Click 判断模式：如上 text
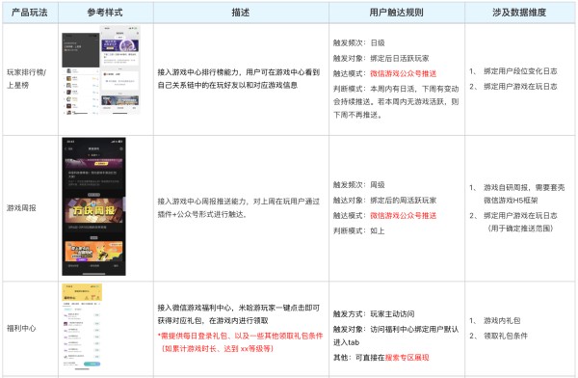Image resolution: width=578 pixels, height=378 pixels. tap(359, 231)
